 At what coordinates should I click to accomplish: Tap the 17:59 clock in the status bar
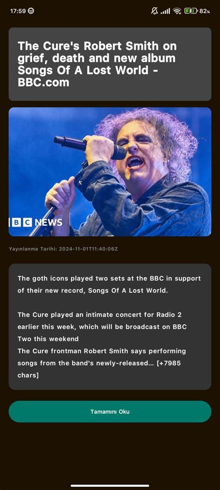18,11
